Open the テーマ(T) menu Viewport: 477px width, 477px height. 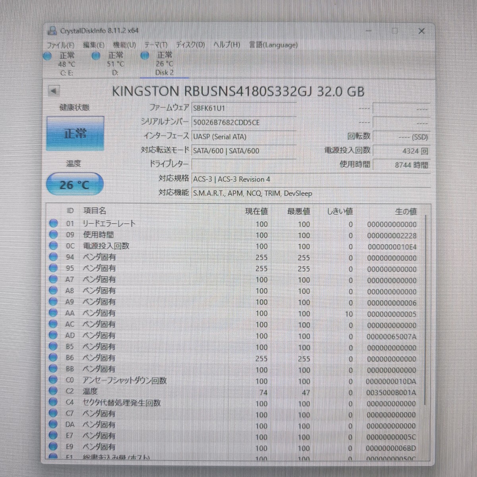tap(155, 45)
